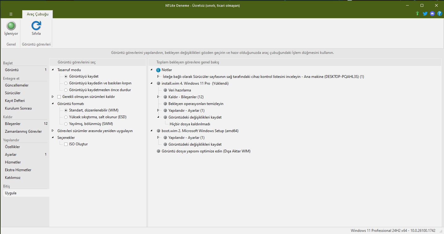Click the status circle beside Bekleyen operasyonları temizleyin
Screen dimensions: 444x234
[x=165, y=104]
